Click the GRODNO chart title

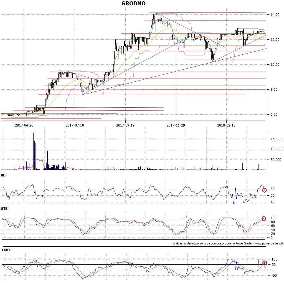coord(133,3)
